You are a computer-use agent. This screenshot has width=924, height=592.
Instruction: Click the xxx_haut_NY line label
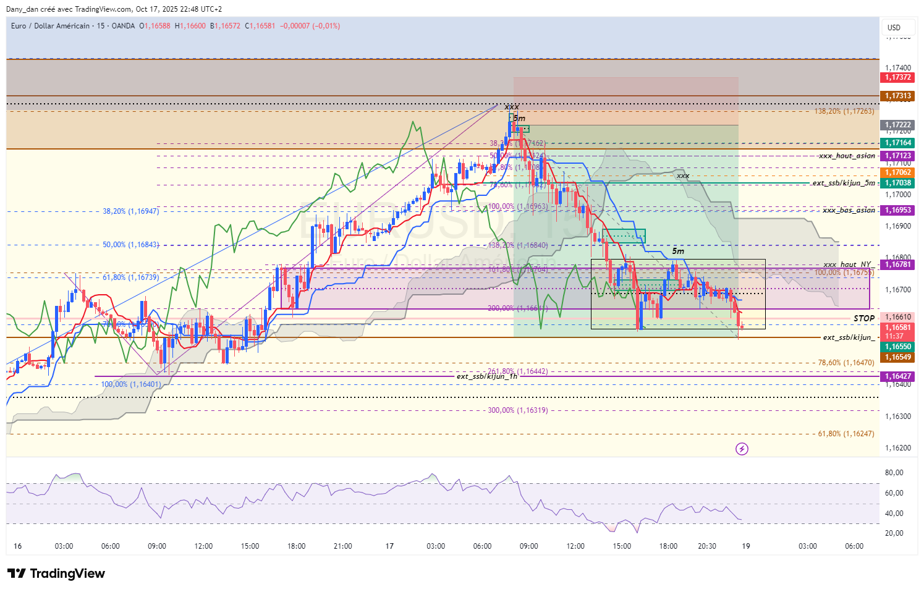click(x=847, y=264)
